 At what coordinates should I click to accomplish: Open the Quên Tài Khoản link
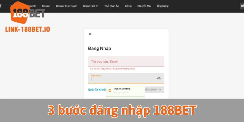click(97, 90)
